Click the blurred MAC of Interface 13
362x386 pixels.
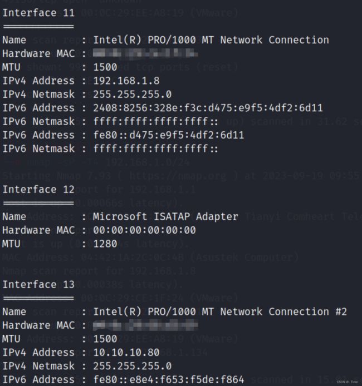(145, 325)
